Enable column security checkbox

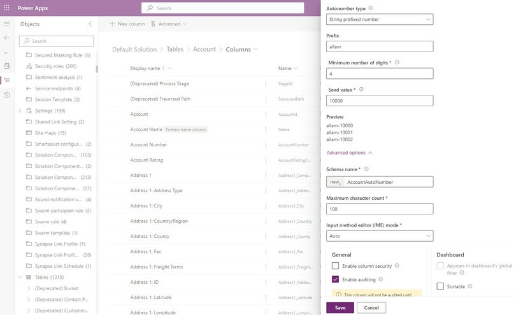point(335,265)
